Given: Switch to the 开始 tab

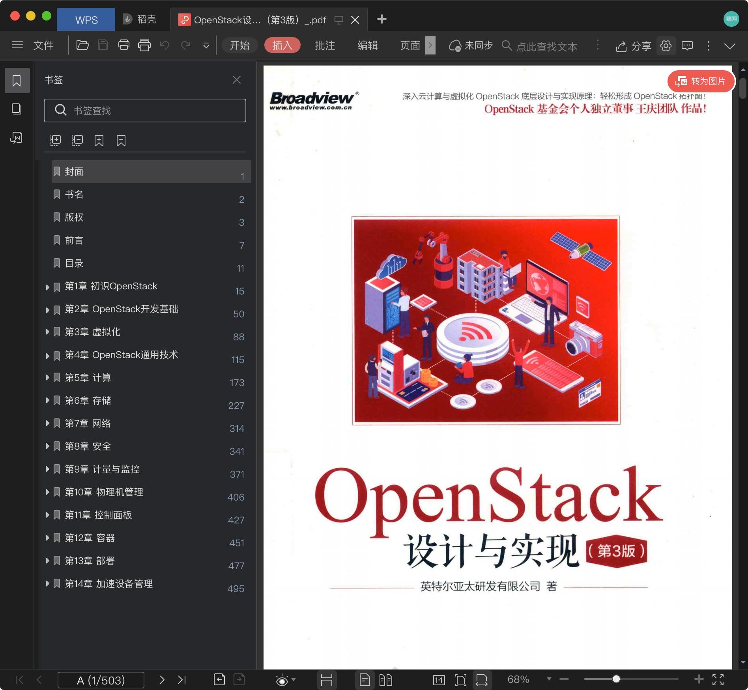Looking at the screenshot, I should (240, 45).
